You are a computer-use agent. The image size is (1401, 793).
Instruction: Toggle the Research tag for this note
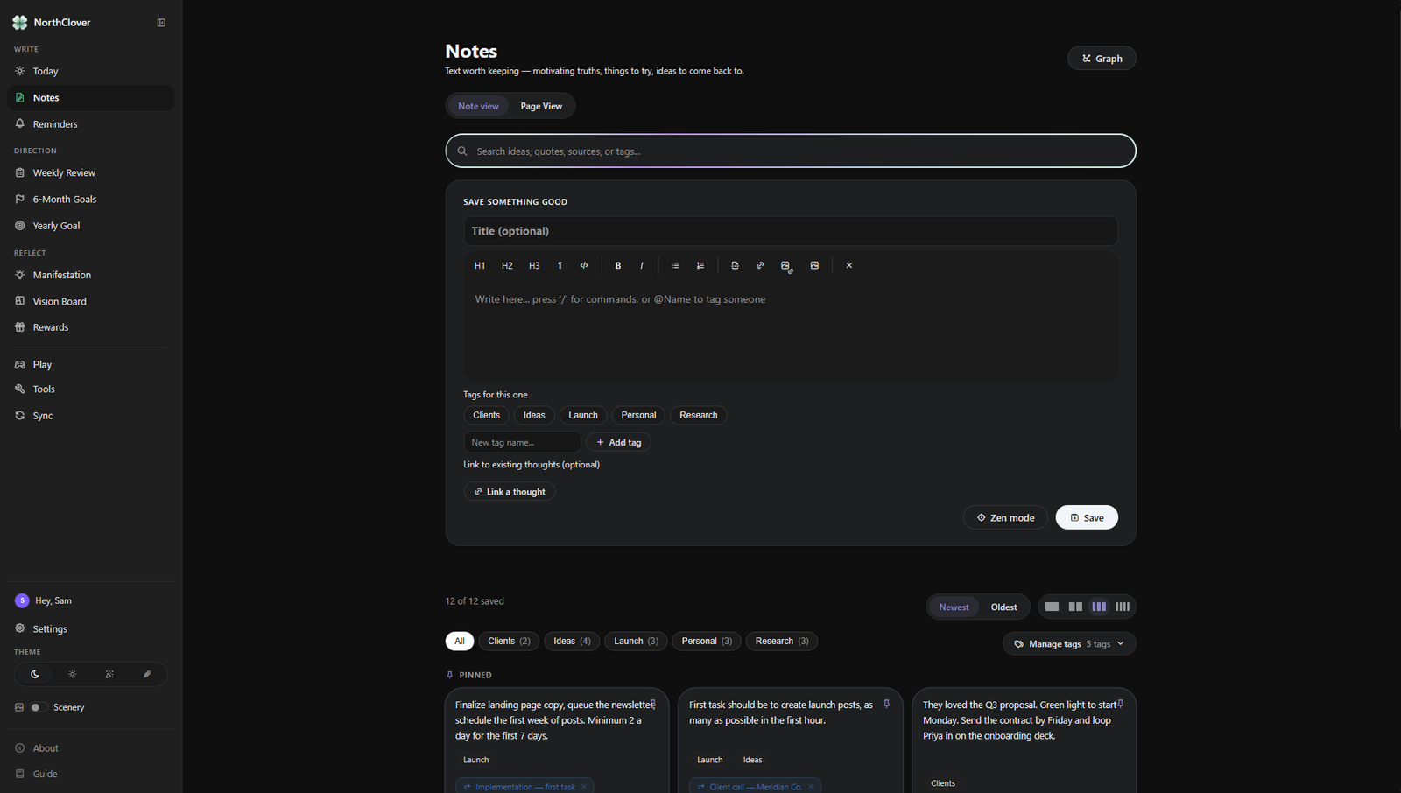pos(698,415)
